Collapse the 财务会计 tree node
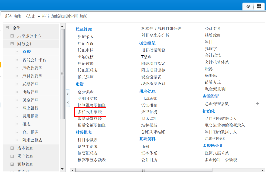266x172 pixels. click(x=12, y=44)
